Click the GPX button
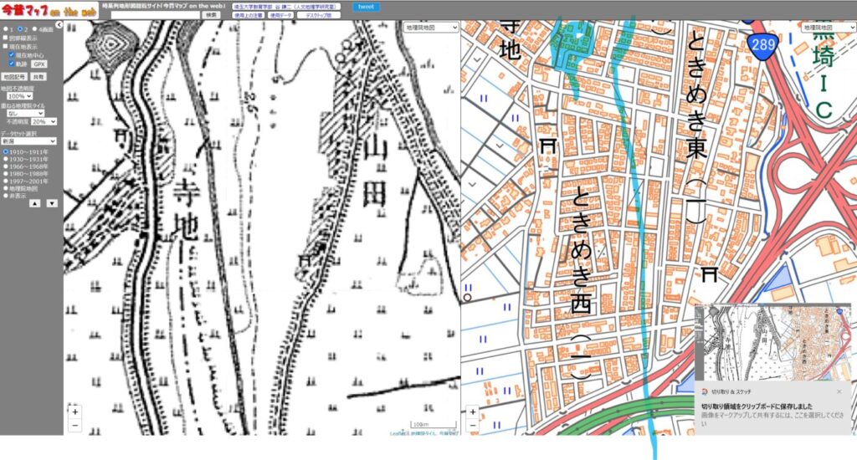857x460 pixels. pyautogui.click(x=38, y=64)
